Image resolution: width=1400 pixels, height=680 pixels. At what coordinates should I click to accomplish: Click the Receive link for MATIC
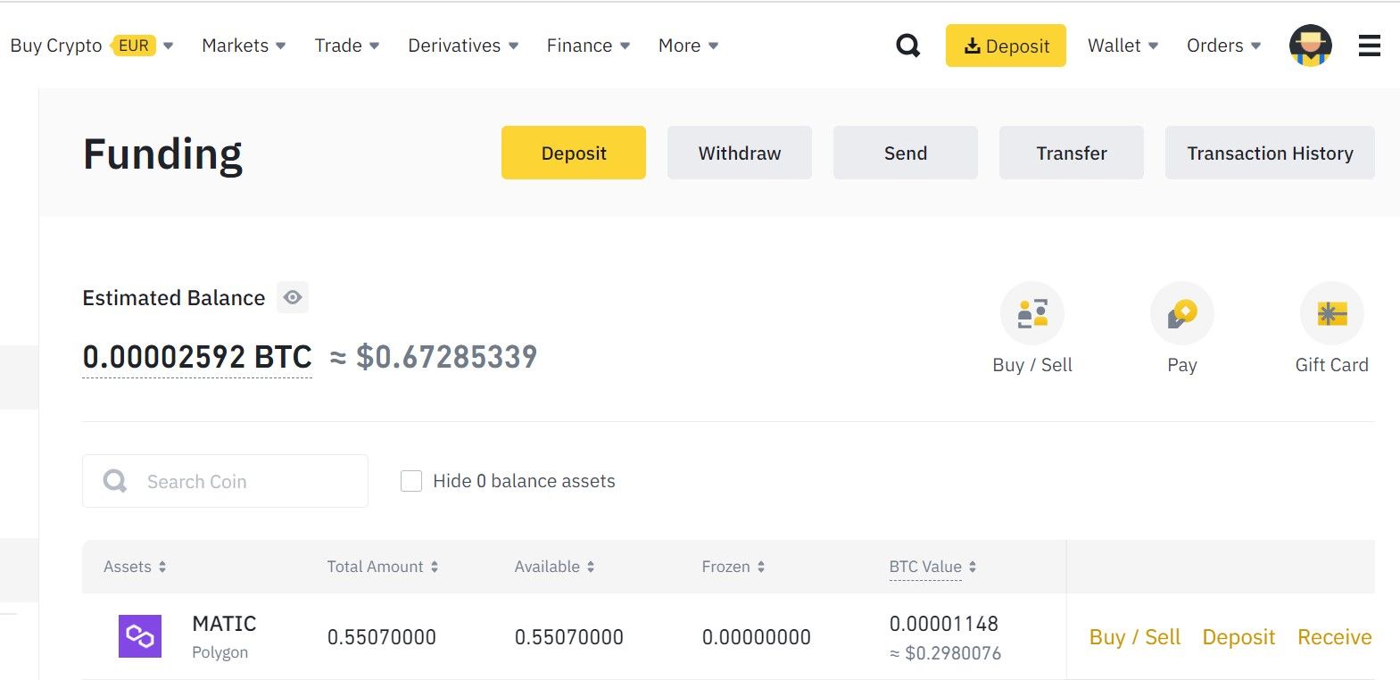pyautogui.click(x=1334, y=637)
